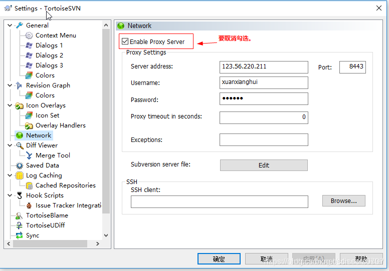Click the Log Caching icon
The width and height of the screenshot is (389, 271).
20,175
